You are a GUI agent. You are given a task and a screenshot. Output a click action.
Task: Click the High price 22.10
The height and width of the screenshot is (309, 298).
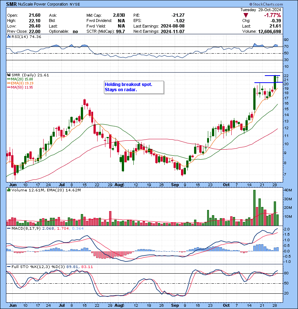pos(35,21)
